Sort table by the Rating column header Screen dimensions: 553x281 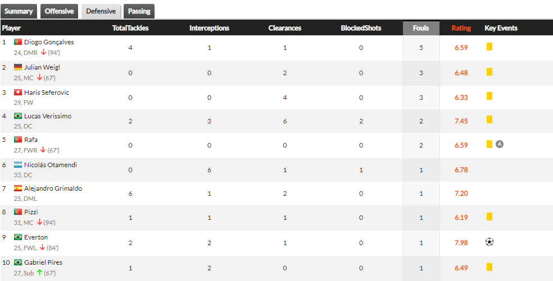[x=461, y=28]
